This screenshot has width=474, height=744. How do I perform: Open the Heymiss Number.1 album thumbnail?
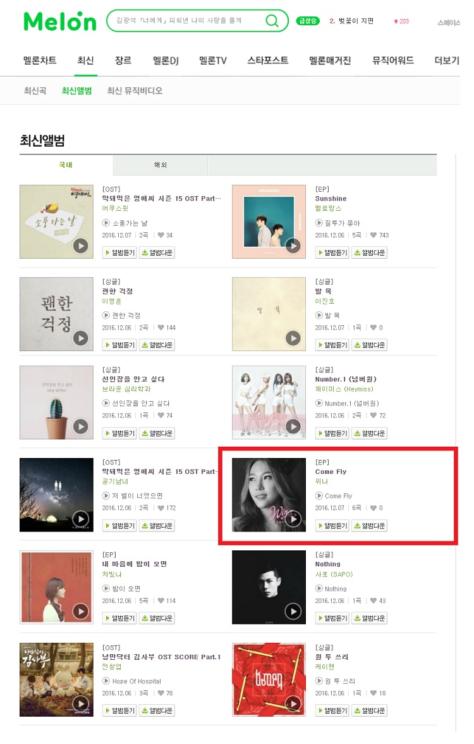269,402
